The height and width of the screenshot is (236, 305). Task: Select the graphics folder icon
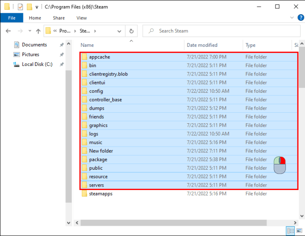click(x=84, y=126)
